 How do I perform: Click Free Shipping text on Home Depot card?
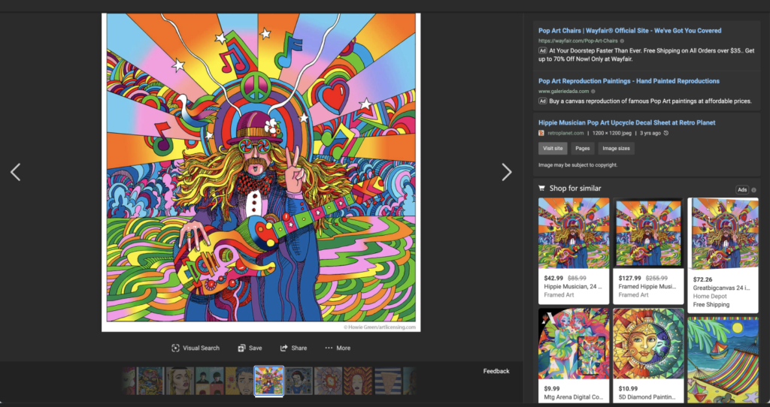(711, 305)
